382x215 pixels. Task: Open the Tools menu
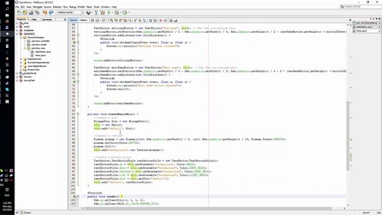[x=97, y=7]
